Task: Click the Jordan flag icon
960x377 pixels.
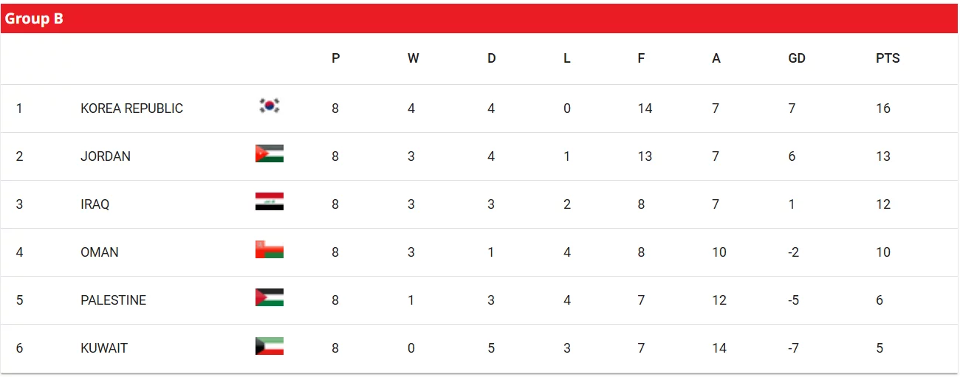Action: [x=270, y=153]
